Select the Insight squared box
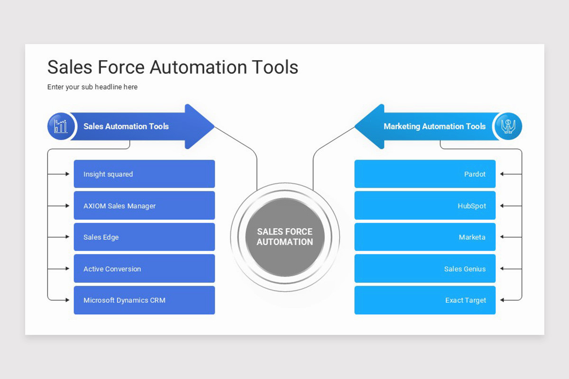The width and height of the screenshot is (569, 379). tap(144, 174)
